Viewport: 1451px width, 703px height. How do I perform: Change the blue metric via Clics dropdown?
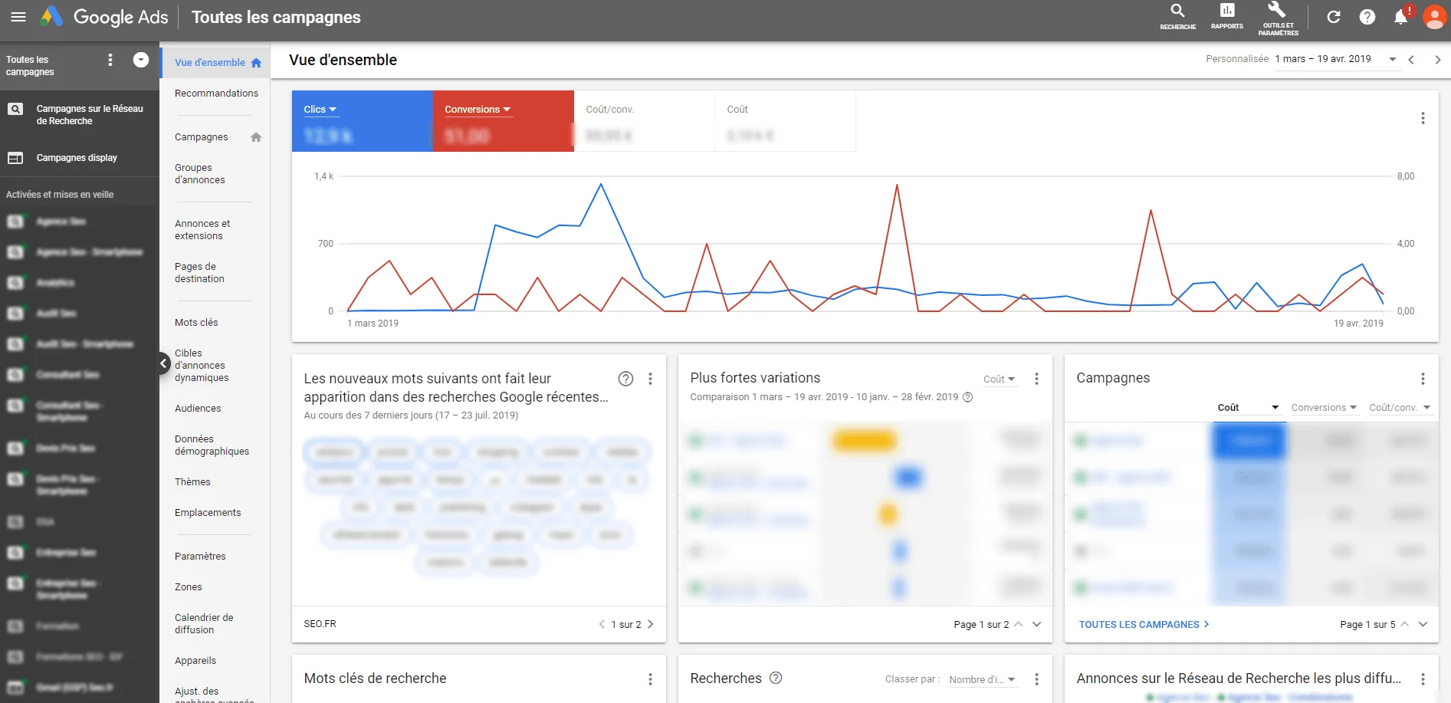320,109
